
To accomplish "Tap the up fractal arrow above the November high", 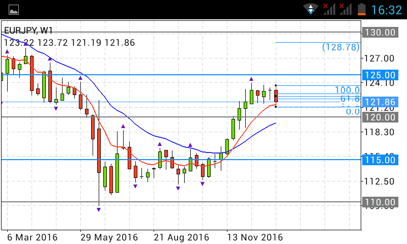I will coord(251,79).
